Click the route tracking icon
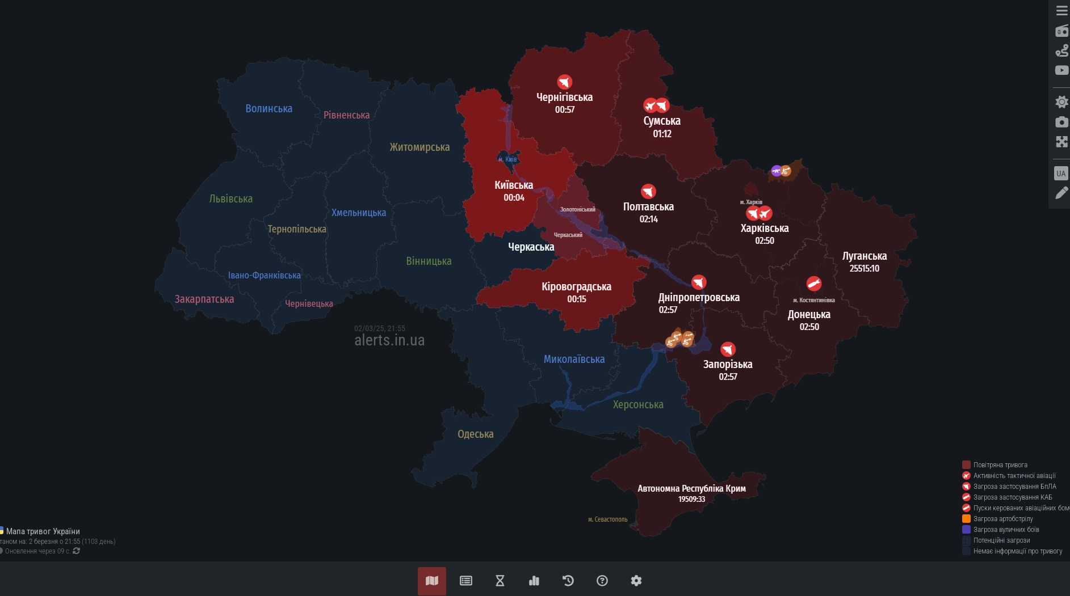The width and height of the screenshot is (1070, 596). click(1061, 51)
